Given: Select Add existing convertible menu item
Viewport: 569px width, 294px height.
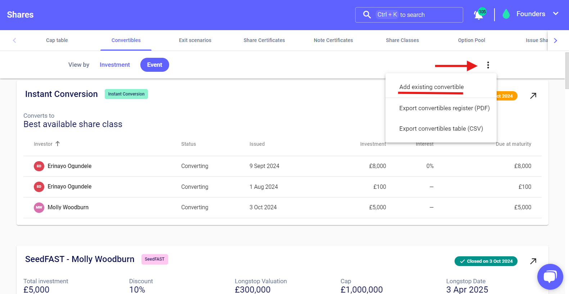Looking at the screenshot, I should 431,87.
